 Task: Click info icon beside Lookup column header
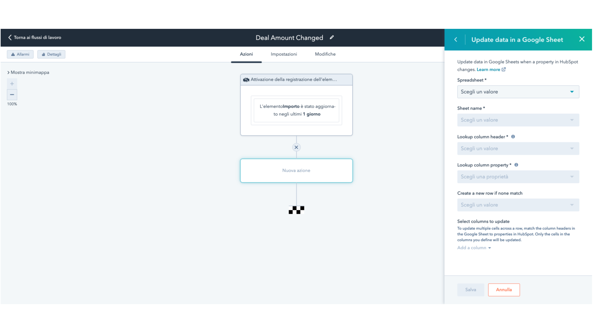513,137
